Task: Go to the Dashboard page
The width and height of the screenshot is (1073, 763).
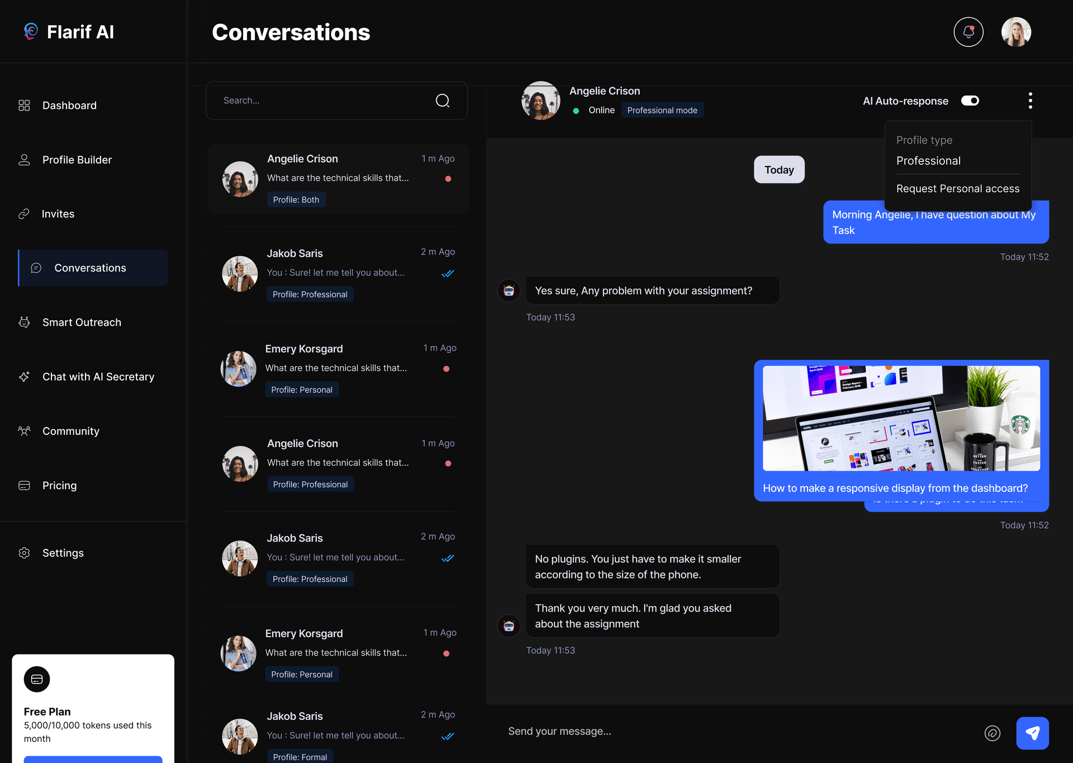Action: (69, 106)
